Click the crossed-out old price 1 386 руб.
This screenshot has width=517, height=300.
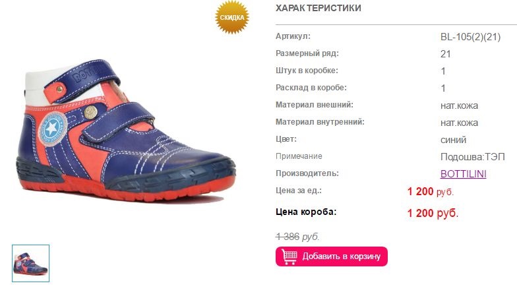pos(297,237)
